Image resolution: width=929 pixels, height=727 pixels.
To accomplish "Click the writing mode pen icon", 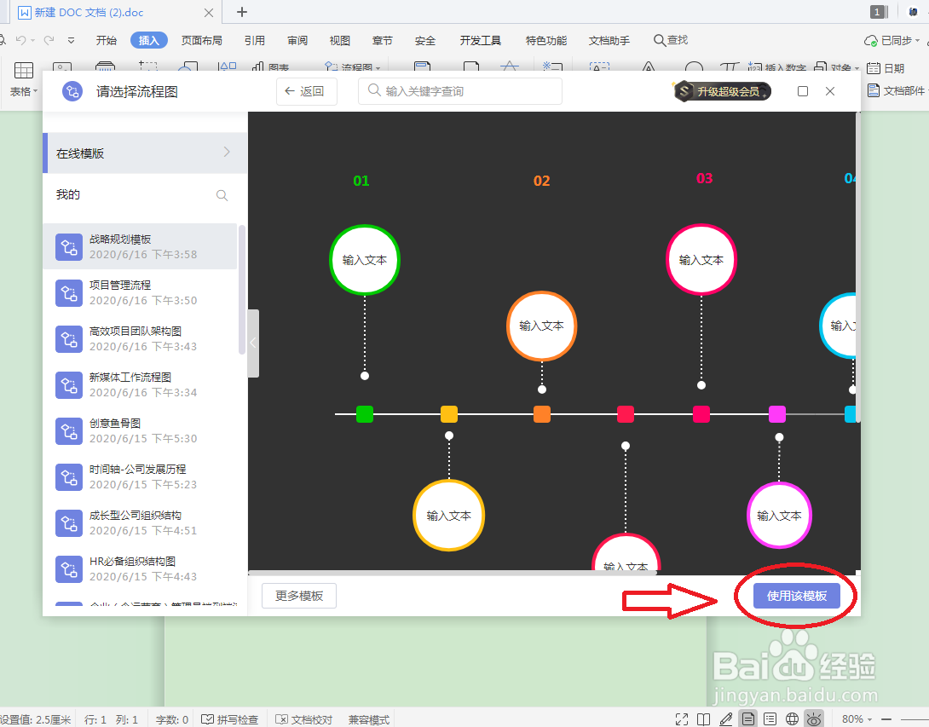I will point(726,718).
